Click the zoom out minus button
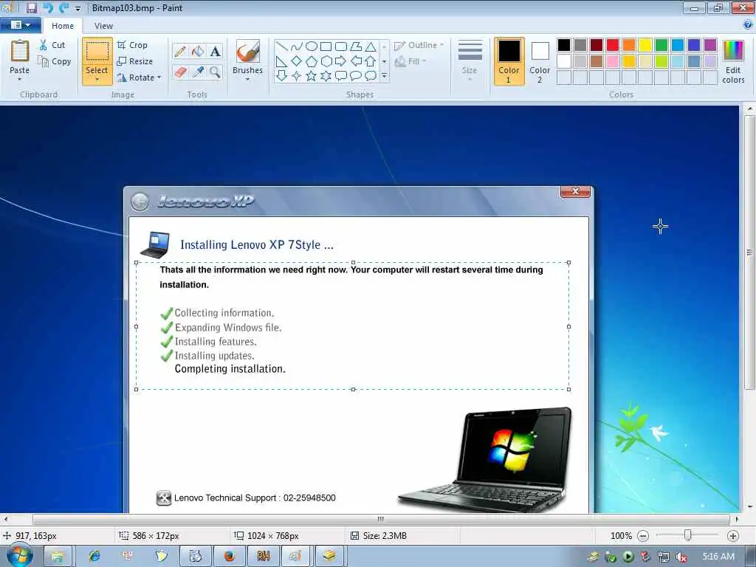 pos(643,536)
